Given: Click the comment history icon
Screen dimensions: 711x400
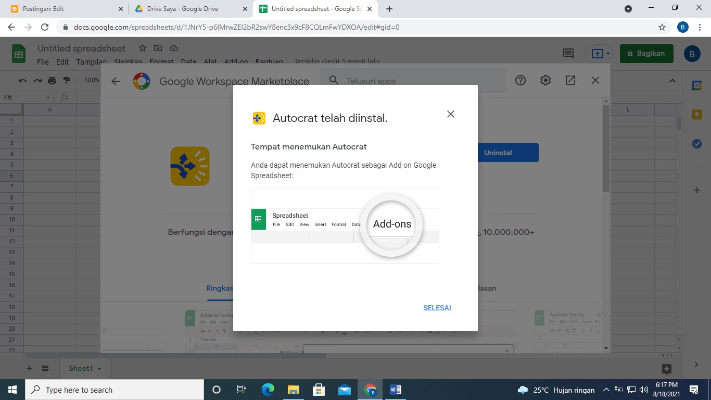Looking at the screenshot, I should point(567,53).
